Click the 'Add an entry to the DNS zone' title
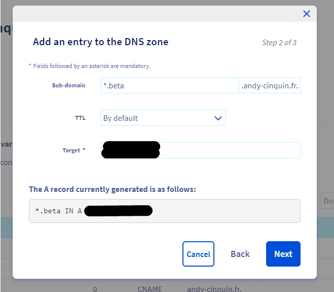Screen dimensions: 334x292 pos(100,42)
